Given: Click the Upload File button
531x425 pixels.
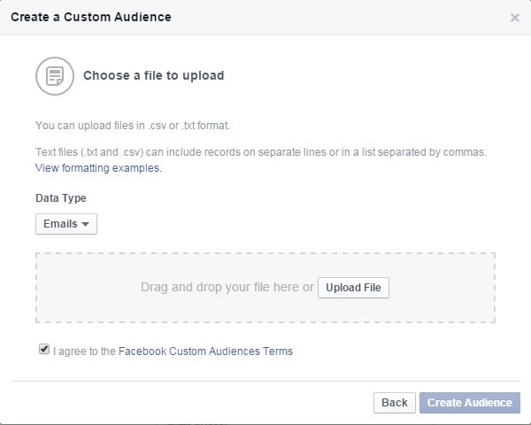Looking at the screenshot, I should [x=353, y=288].
